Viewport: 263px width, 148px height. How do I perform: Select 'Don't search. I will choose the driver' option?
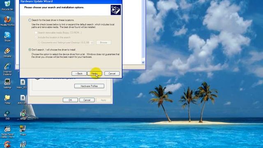30,50
